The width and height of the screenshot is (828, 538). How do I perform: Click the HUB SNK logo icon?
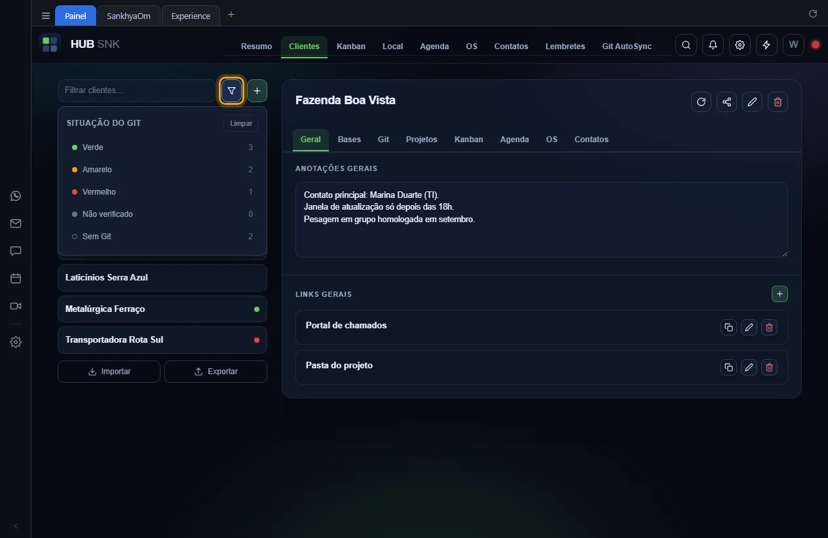(x=50, y=45)
